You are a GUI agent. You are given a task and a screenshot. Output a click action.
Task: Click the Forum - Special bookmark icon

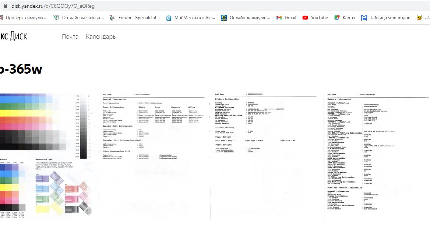pos(112,18)
